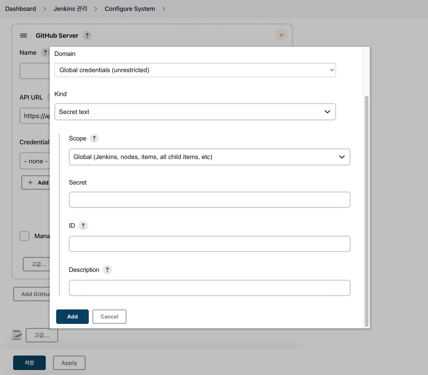Image resolution: width=428 pixels, height=375 pixels.
Task: Click into the ID input field
Action: [210, 244]
